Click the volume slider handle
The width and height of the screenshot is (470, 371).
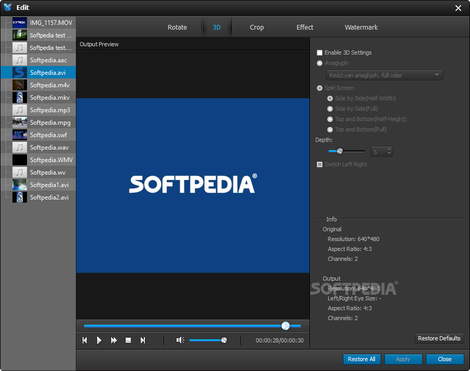(224, 340)
